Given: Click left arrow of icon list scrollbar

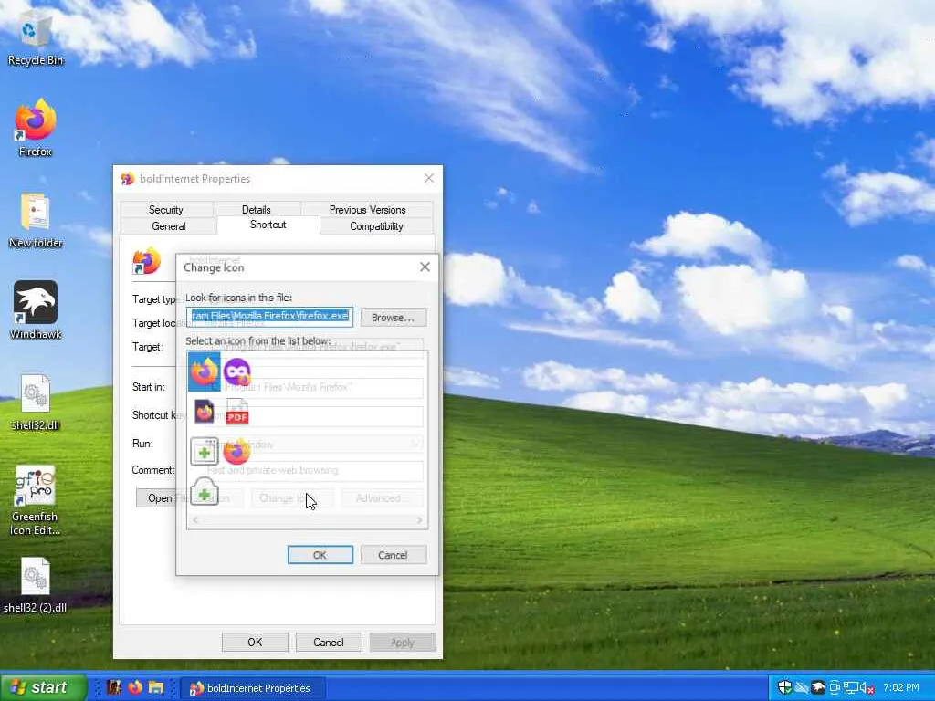Looking at the screenshot, I should pyautogui.click(x=195, y=520).
